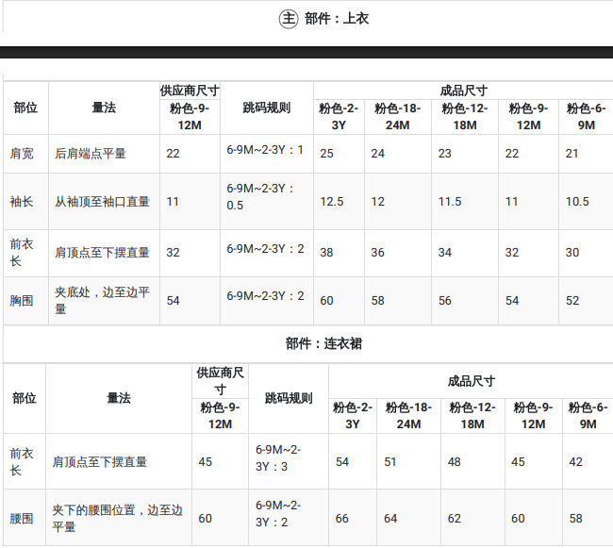The width and height of the screenshot is (613, 548).
Task: Click the 跳码规则 header in 连衣裙 table
Action: click(x=289, y=398)
